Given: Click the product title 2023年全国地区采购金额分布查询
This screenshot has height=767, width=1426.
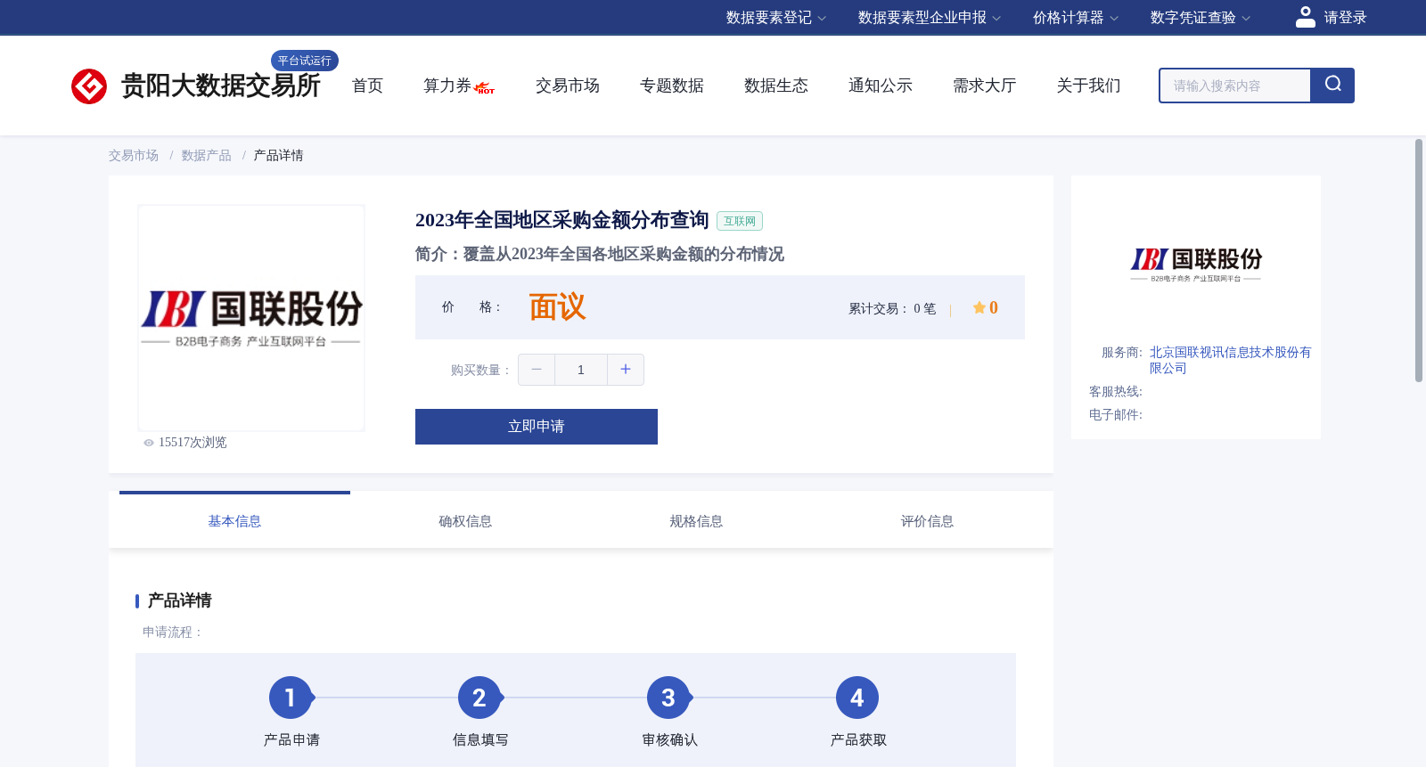Looking at the screenshot, I should click(x=561, y=220).
